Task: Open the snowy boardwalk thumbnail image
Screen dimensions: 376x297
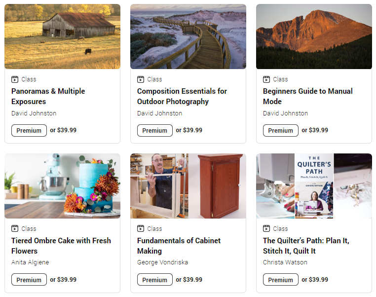Action: [x=188, y=37]
